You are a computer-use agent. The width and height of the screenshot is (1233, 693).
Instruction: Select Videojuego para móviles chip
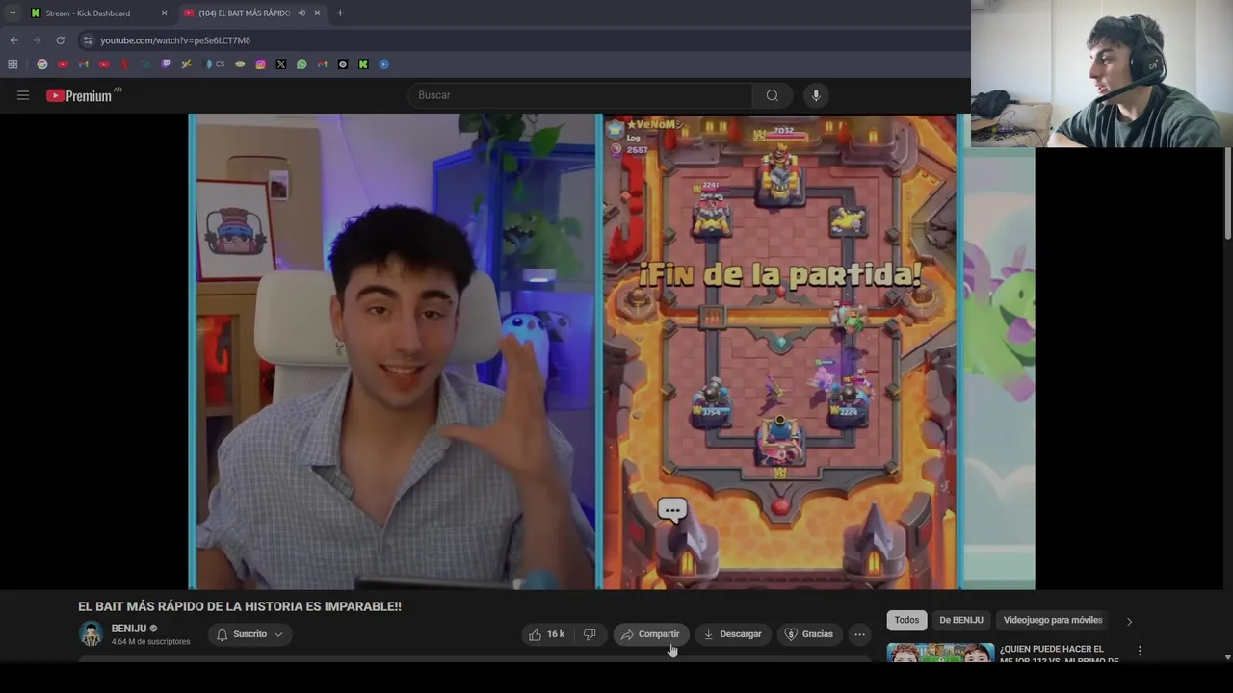click(x=1053, y=620)
